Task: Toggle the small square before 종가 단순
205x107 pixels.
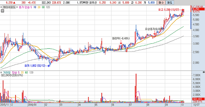Action: (x=17, y=7)
